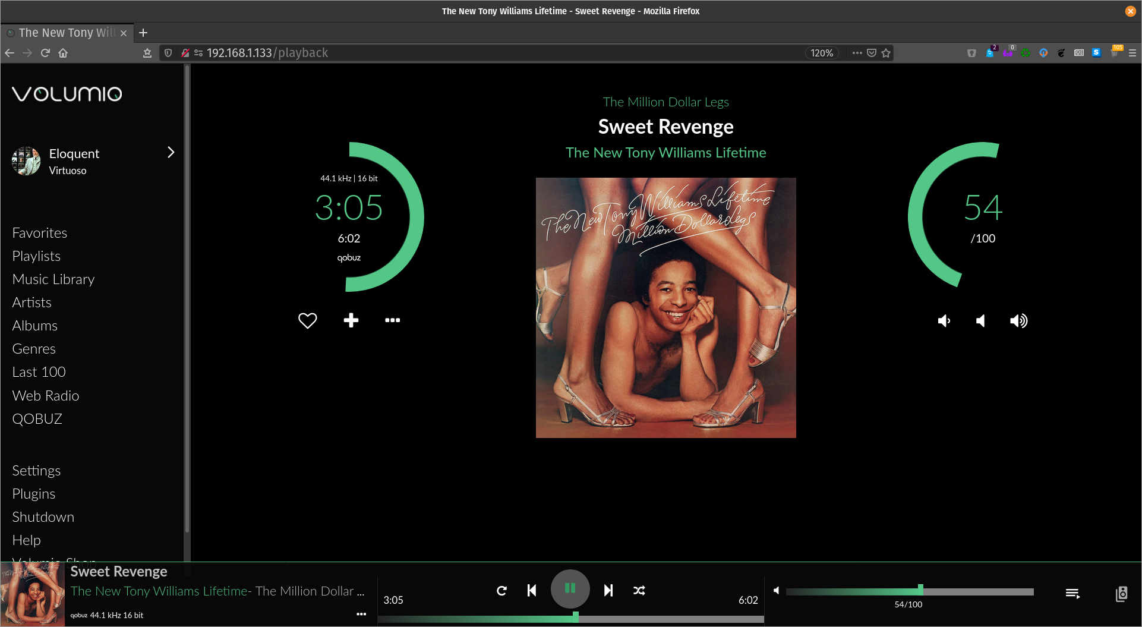Toggle repeat mode in player bar
Image resolution: width=1142 pixels, height=627 pixels.
point(501,590)
